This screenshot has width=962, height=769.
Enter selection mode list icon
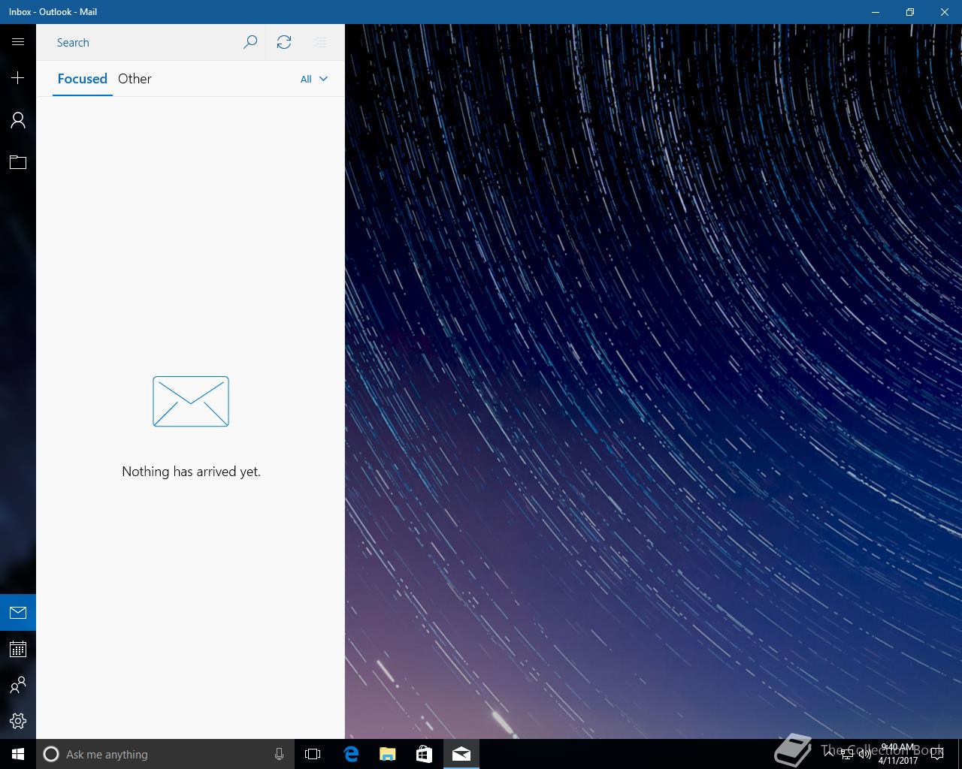[321, 42]
